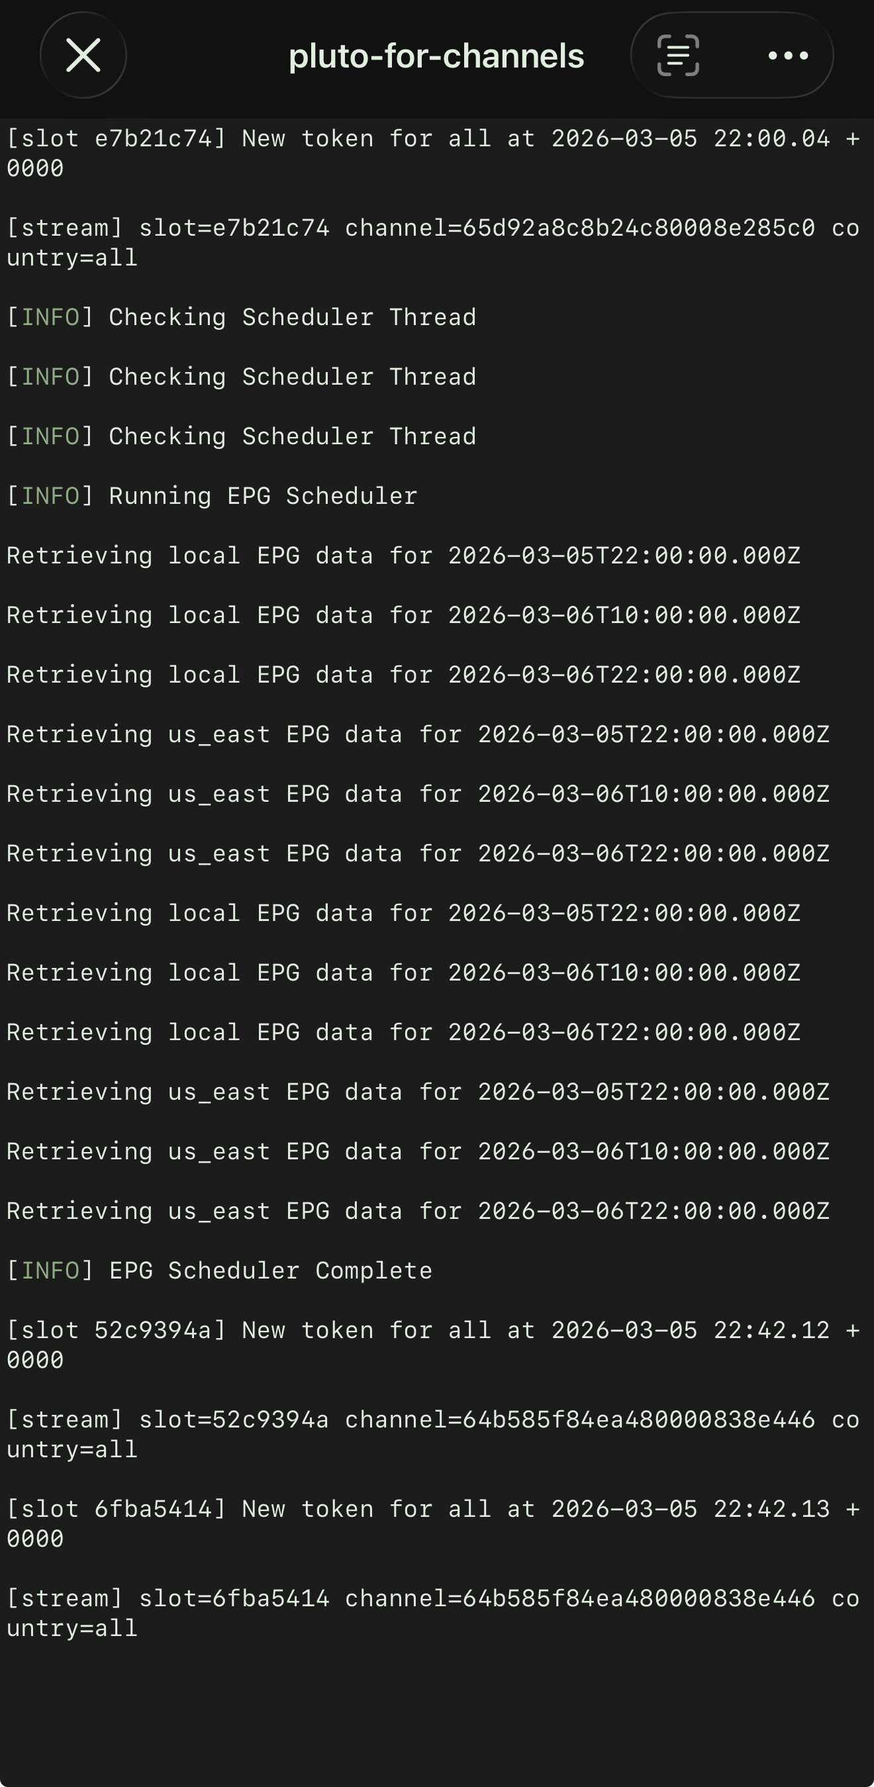This screenshot has width=874, height=1787.
Task: Close the pluto-for-channels log view
Action: coord(83,56)
